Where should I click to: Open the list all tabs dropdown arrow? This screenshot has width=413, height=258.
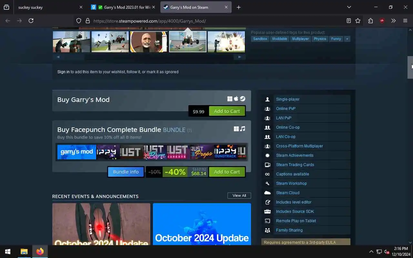pos(349,7)
